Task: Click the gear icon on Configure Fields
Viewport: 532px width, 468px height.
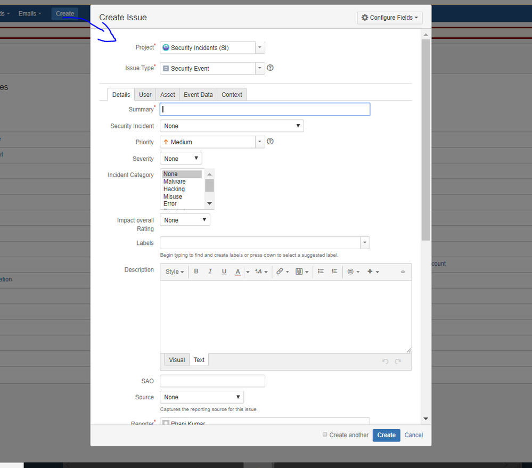Action: click(365, 17)
